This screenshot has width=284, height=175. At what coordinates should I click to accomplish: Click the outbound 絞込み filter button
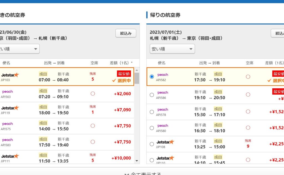point(126,33)
